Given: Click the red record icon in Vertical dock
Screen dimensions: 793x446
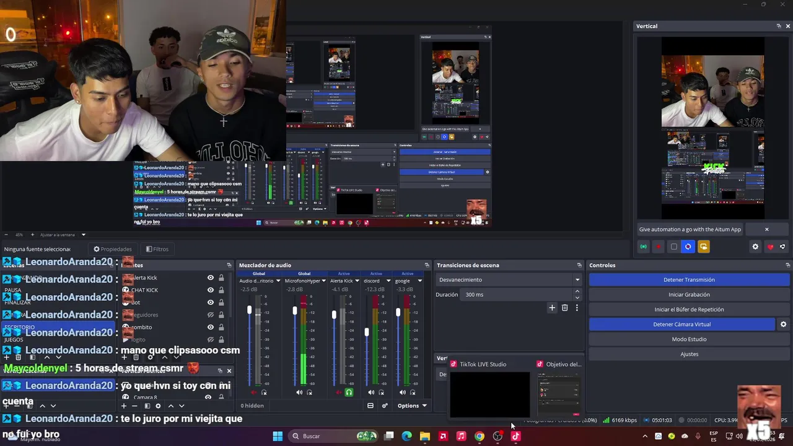Looking at the screenshot, I should [x=659, y=247].
